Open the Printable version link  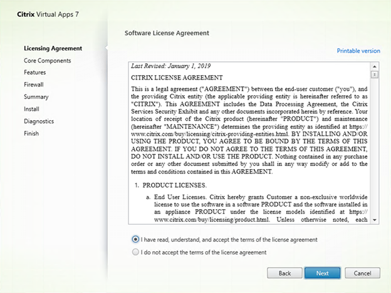tap(358, 51)
